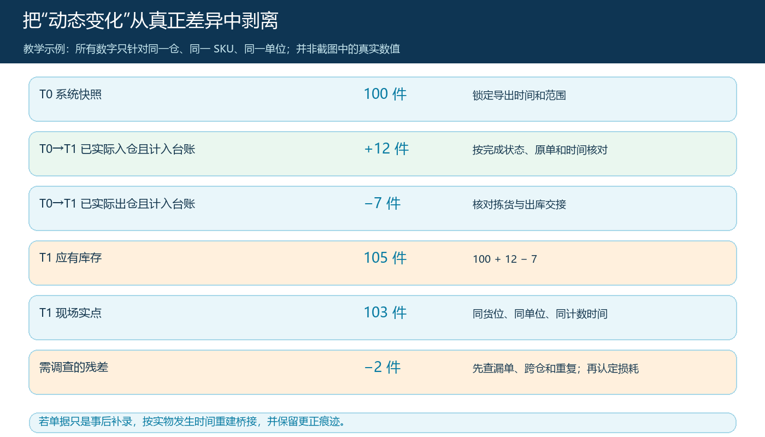Click the label T1 现场实点
The image size is (765, 437).
click(70, 313)
